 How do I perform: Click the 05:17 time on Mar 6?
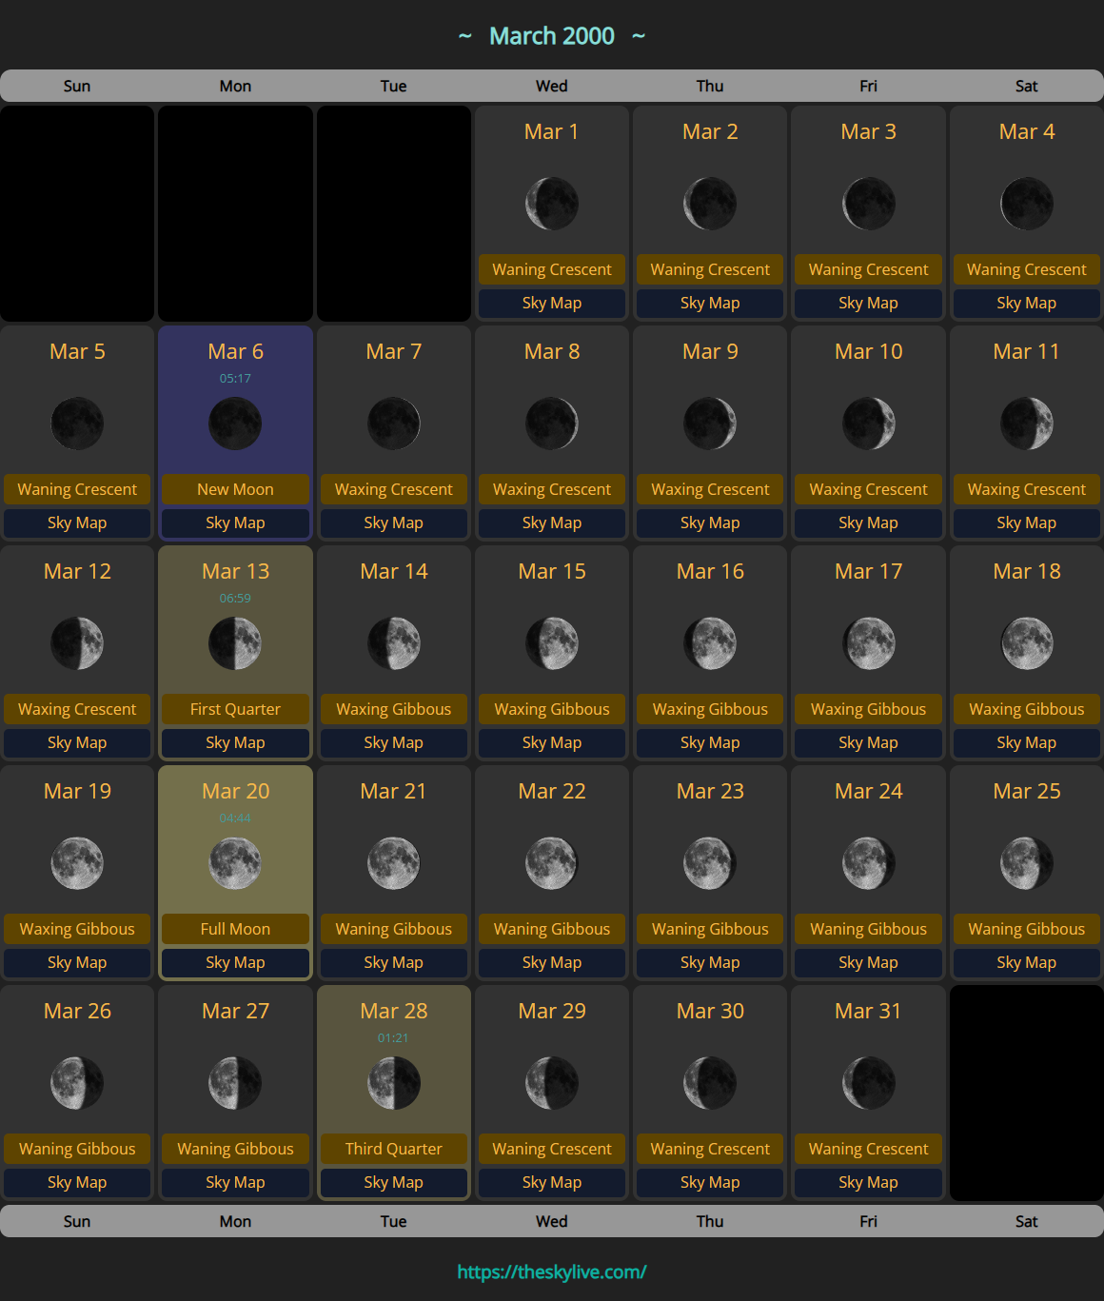point(235,379)
